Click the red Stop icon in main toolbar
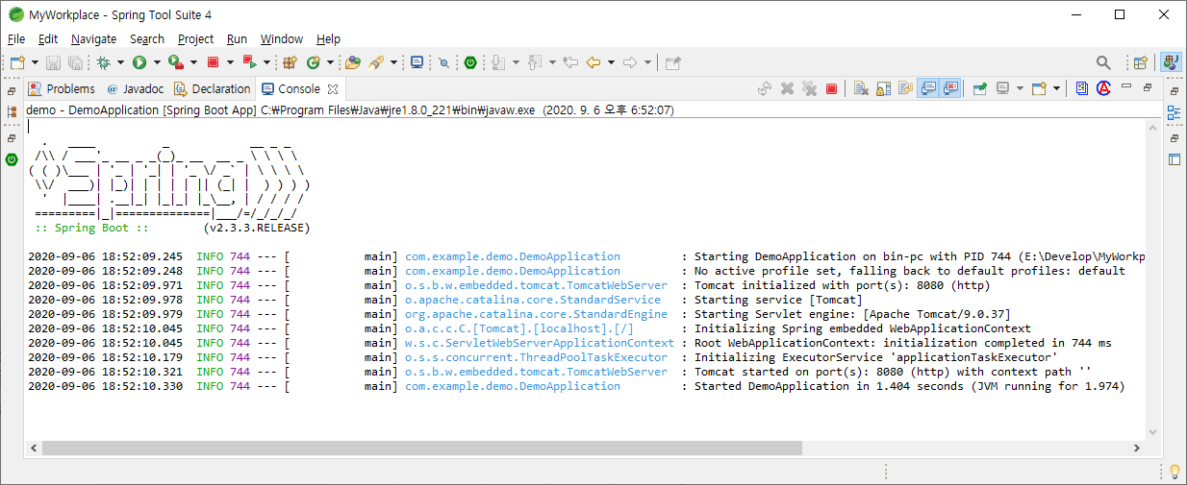Viewport: 1187px width, 485px height. (213, 62)
